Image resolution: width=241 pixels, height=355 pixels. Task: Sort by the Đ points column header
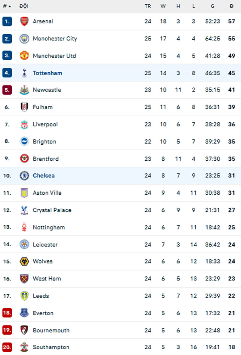coord(231,6)
